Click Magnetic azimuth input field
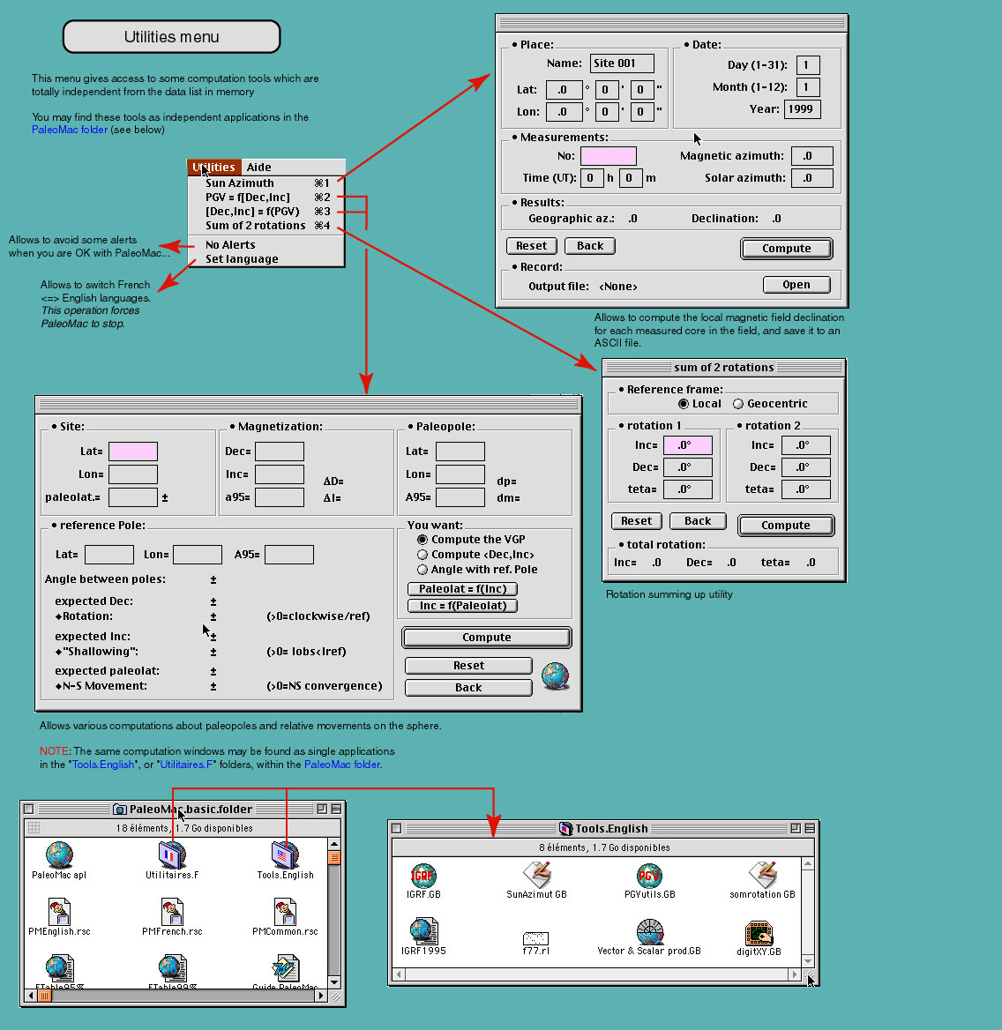 (x=812, y=156)
